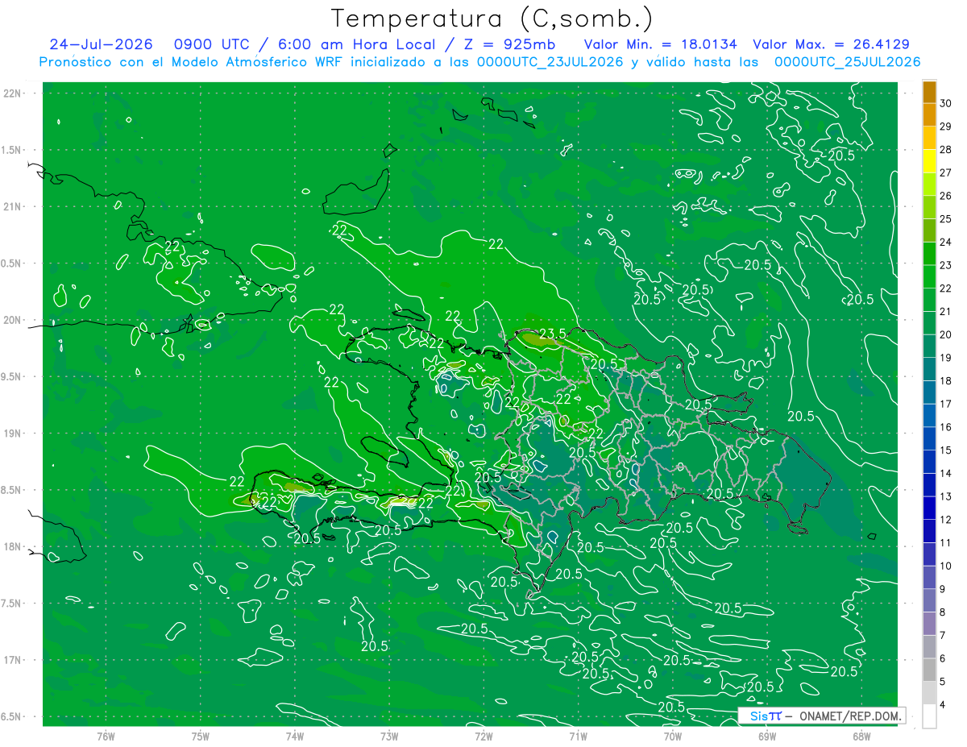Screen dimensions: 967x747
Task: Pick the yellow swatch between legend 27 and 28
Action: 929,161
